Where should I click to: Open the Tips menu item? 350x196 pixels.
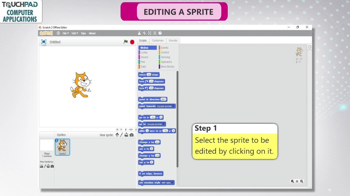tap(83, 33)
